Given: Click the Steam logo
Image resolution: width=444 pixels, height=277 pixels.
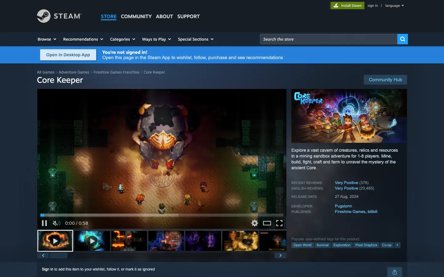Looking at the screenshot, I should coord(59,16).
